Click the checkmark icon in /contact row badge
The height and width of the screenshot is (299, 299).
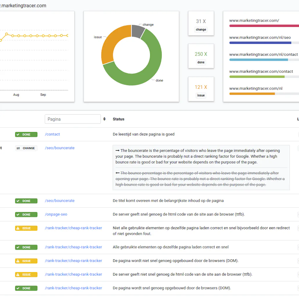[x=18, y=135]
